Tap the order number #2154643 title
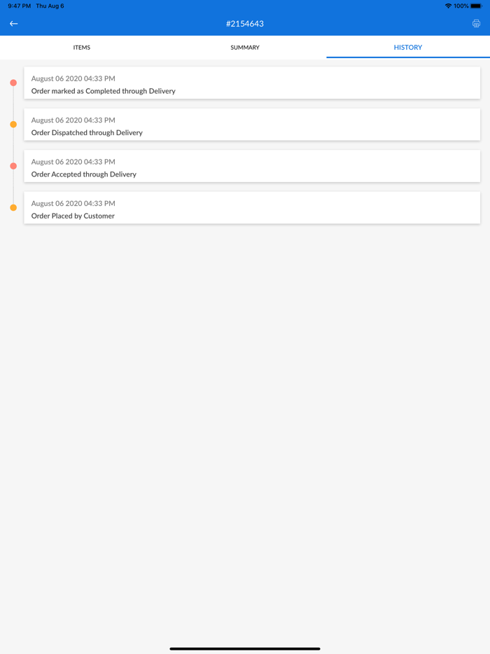This screenshot has width=490, height=654. 245,24
